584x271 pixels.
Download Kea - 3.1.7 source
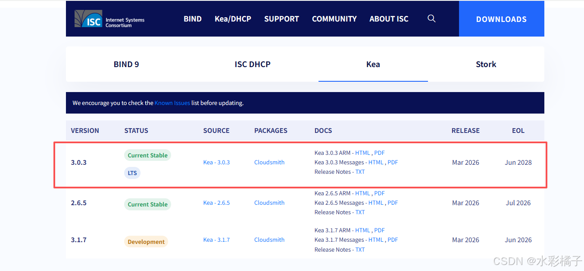click(216, 240)
